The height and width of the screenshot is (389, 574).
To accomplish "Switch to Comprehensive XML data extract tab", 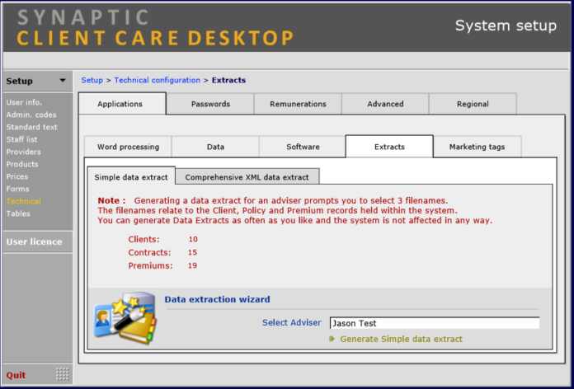I will [x=247, y=177].
